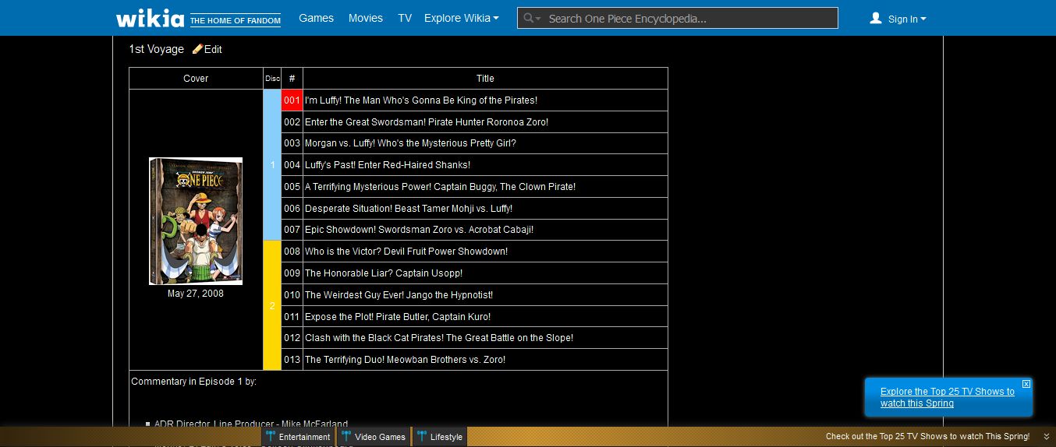
Task: Click episode number 008
Action: click(x=292, y=252)
